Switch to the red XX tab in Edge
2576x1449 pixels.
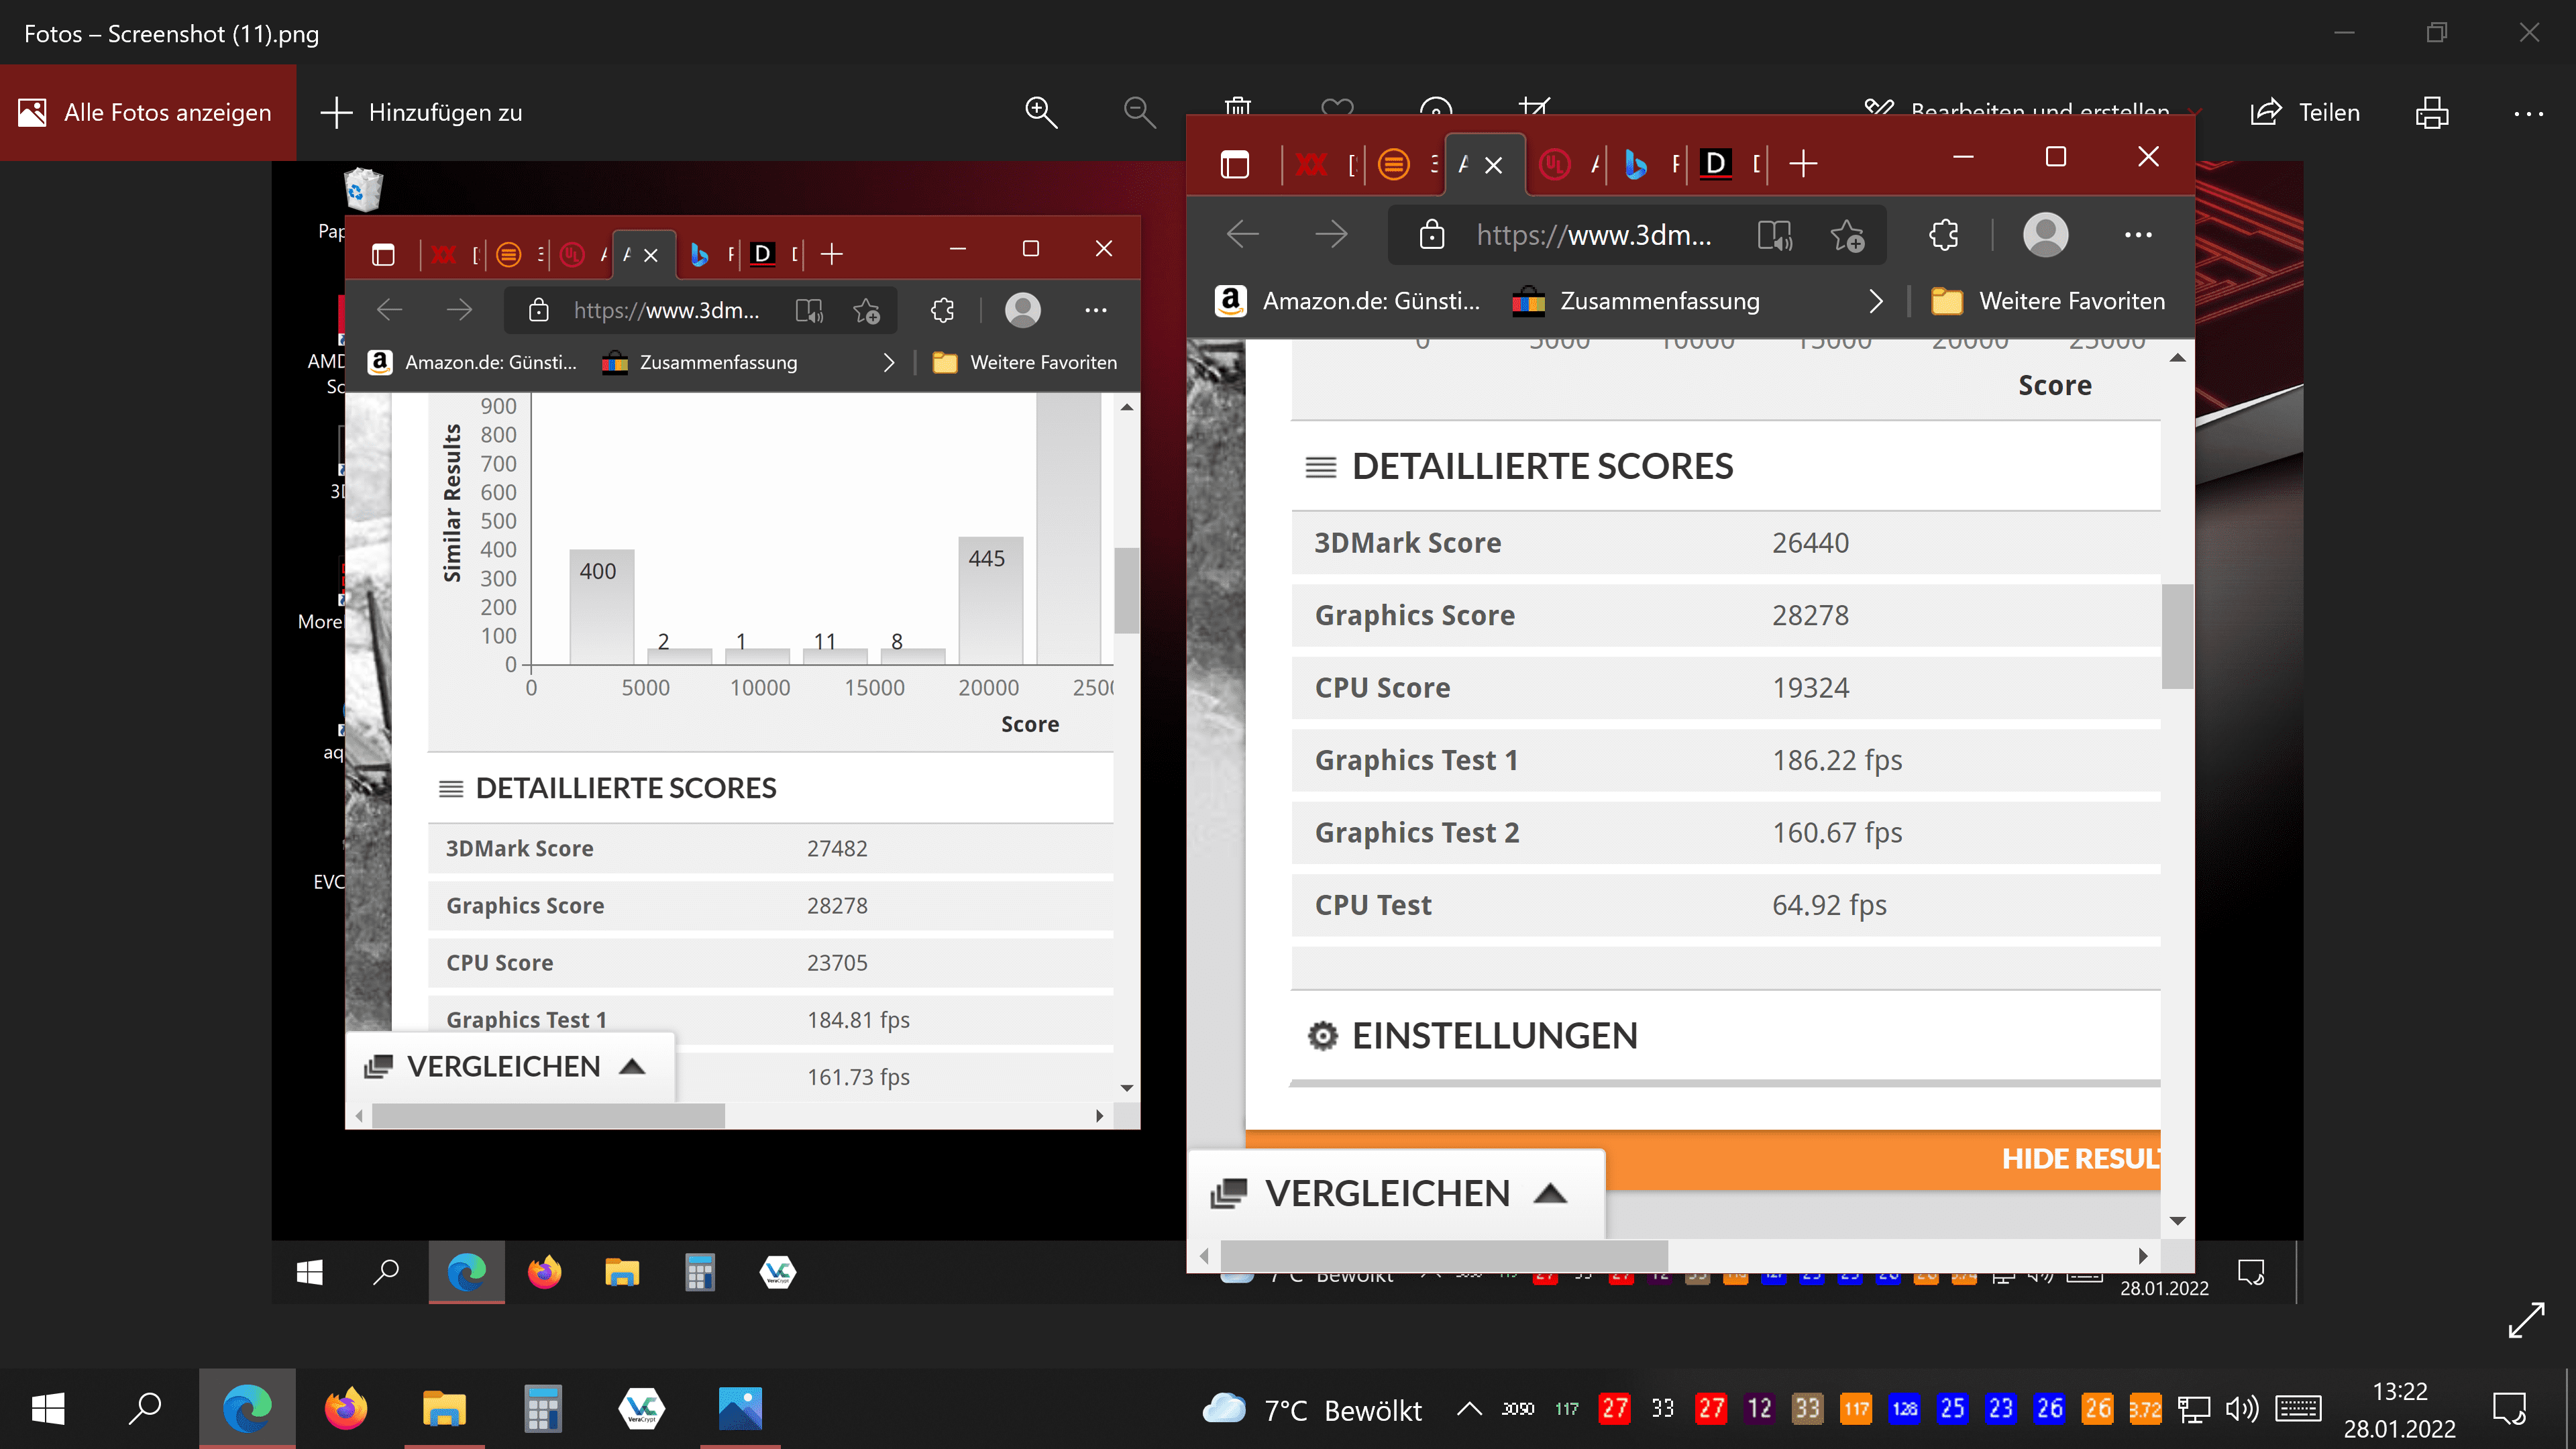pos(1311,164)
